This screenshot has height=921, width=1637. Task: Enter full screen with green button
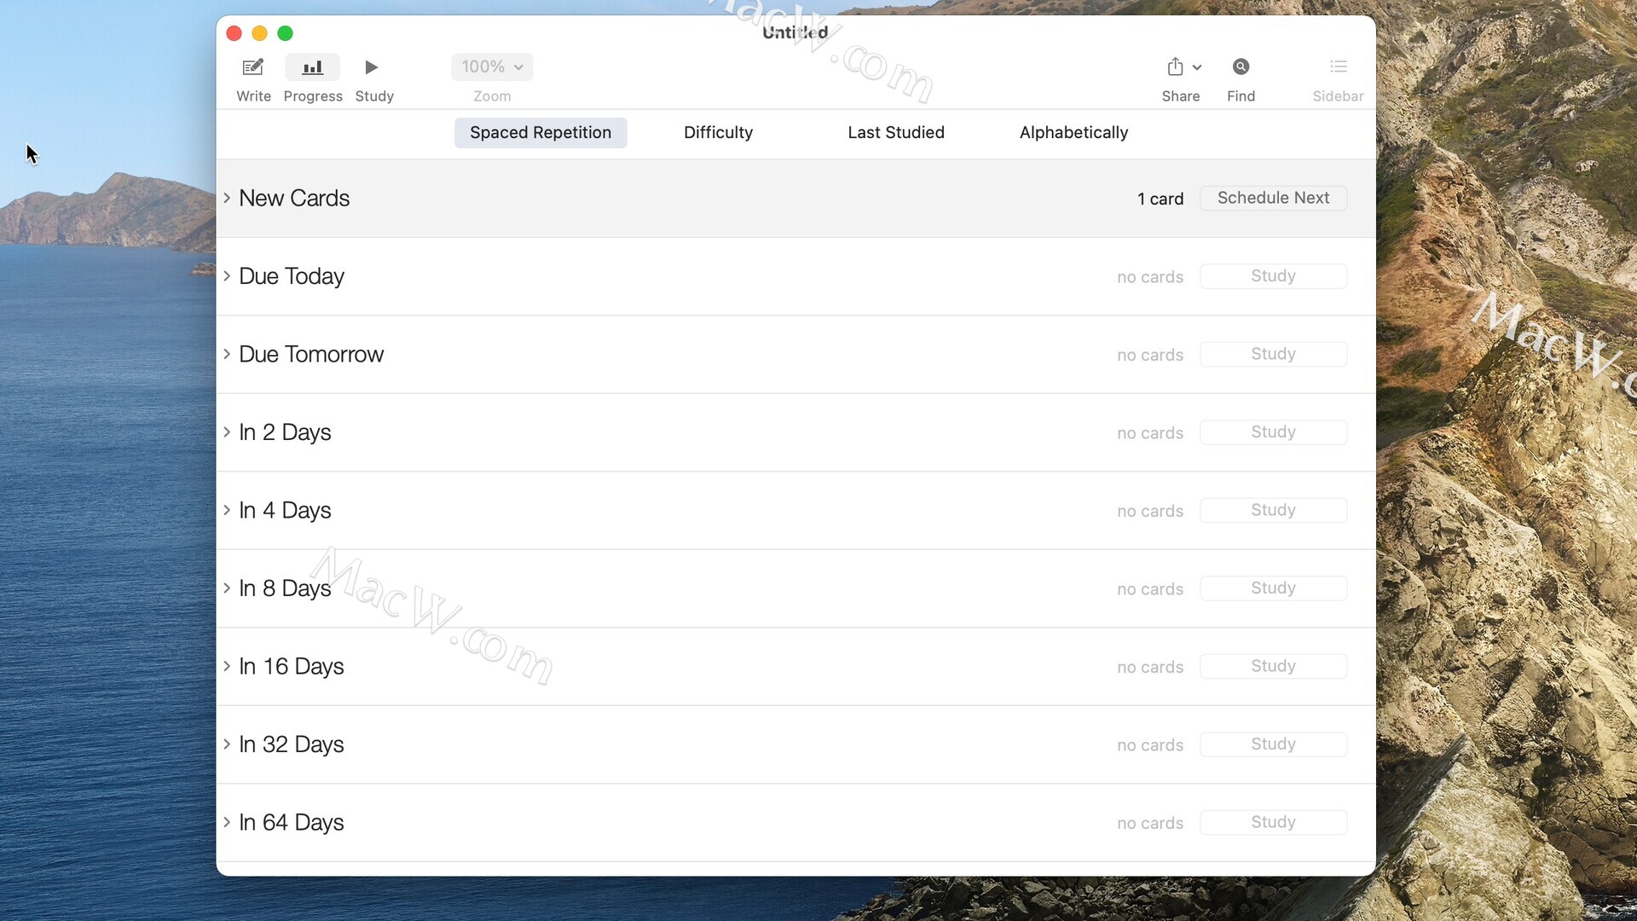pos(286,33)
